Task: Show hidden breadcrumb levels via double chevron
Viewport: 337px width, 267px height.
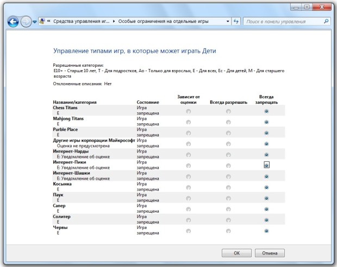Action: [x=48, y=21]
